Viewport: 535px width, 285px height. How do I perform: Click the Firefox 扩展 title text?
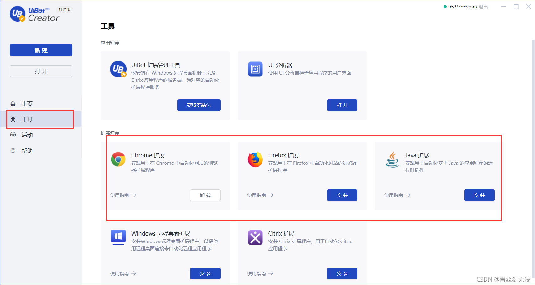[x=283, y=155]
